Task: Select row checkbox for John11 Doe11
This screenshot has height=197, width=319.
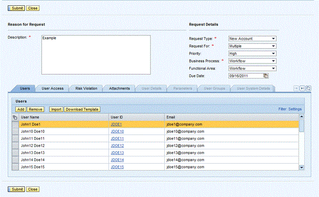Action: pyautogui.click(x=15, y=139)
